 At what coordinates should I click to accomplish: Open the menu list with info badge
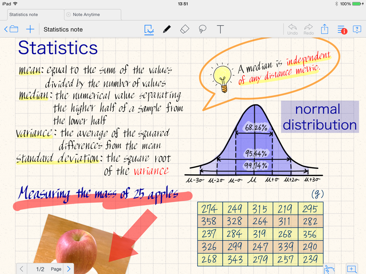(342, 30)
